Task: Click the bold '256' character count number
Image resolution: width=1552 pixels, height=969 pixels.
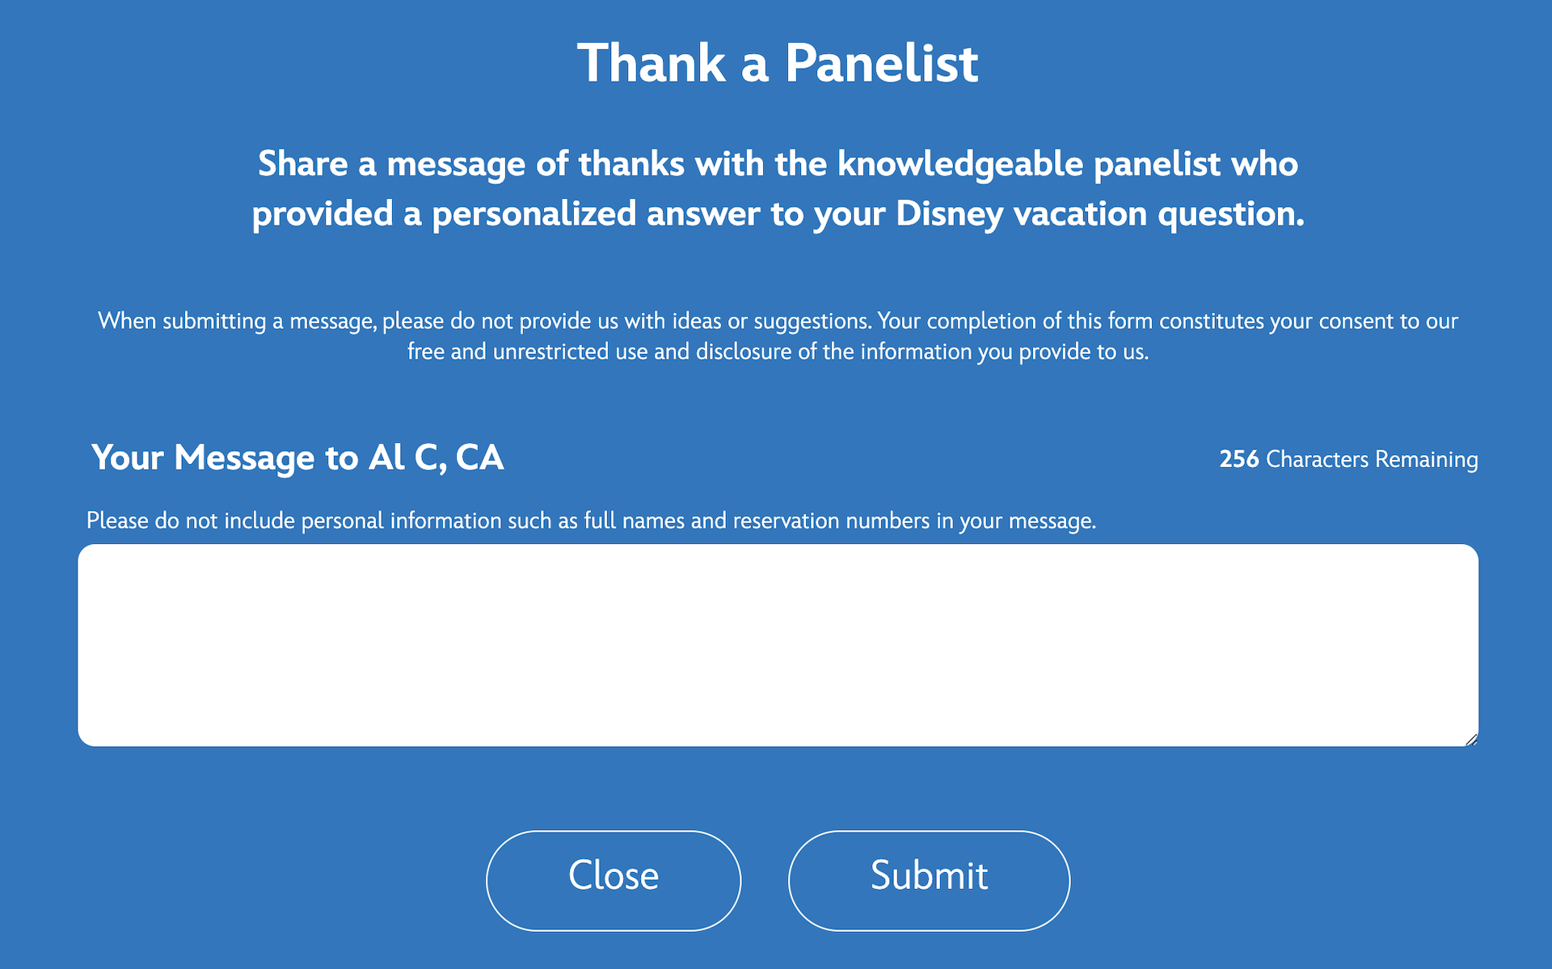Action: (1238, 459)
